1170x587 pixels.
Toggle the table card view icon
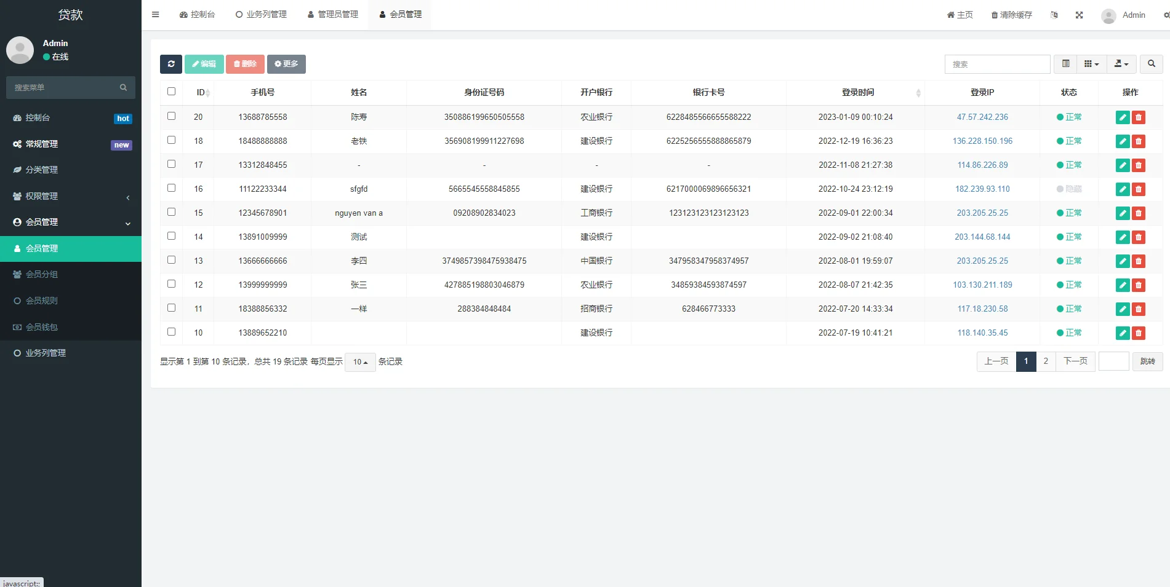(x=1065, y=64)
